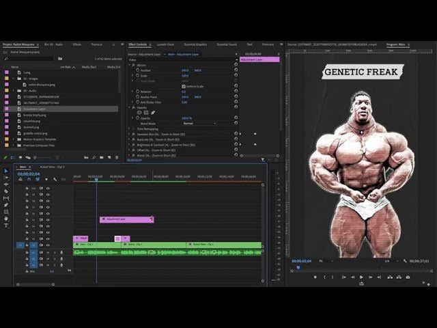
Task: Expand Time Remapping section
Action: pos(129,129)
